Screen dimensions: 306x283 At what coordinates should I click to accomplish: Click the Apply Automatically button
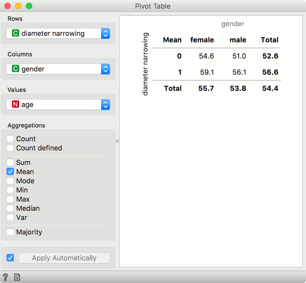coord(64,258)
